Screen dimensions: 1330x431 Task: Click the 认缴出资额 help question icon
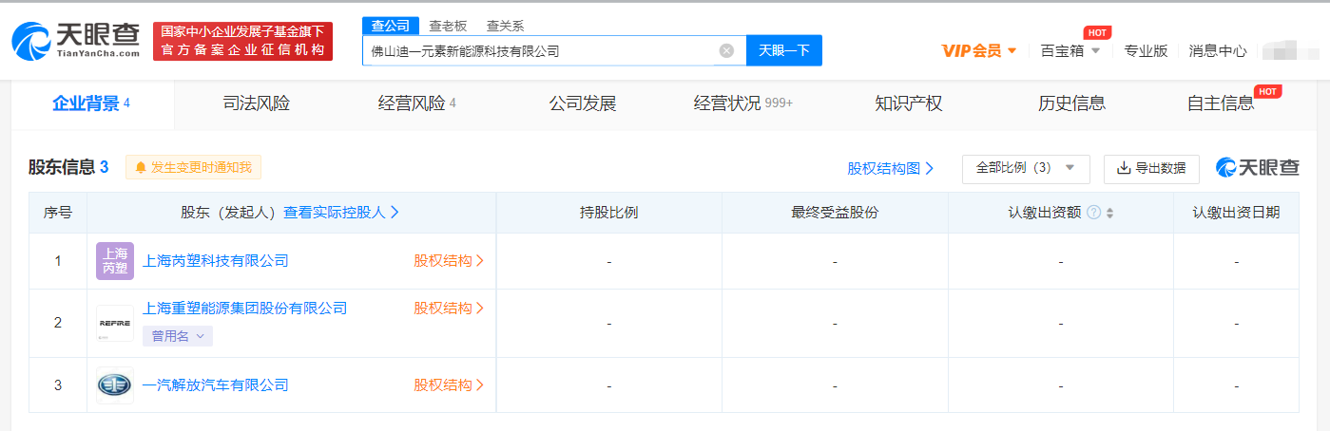(1093, 213)
